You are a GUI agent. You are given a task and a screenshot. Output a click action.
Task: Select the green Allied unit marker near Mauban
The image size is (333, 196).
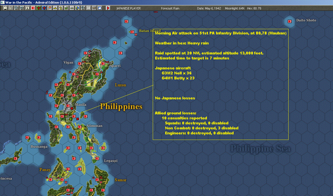tap(70, 119)
